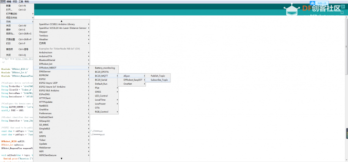Open the ESP32 Async UDP examples entry
This screenshot has height=162, width=348.
point(61,83)
